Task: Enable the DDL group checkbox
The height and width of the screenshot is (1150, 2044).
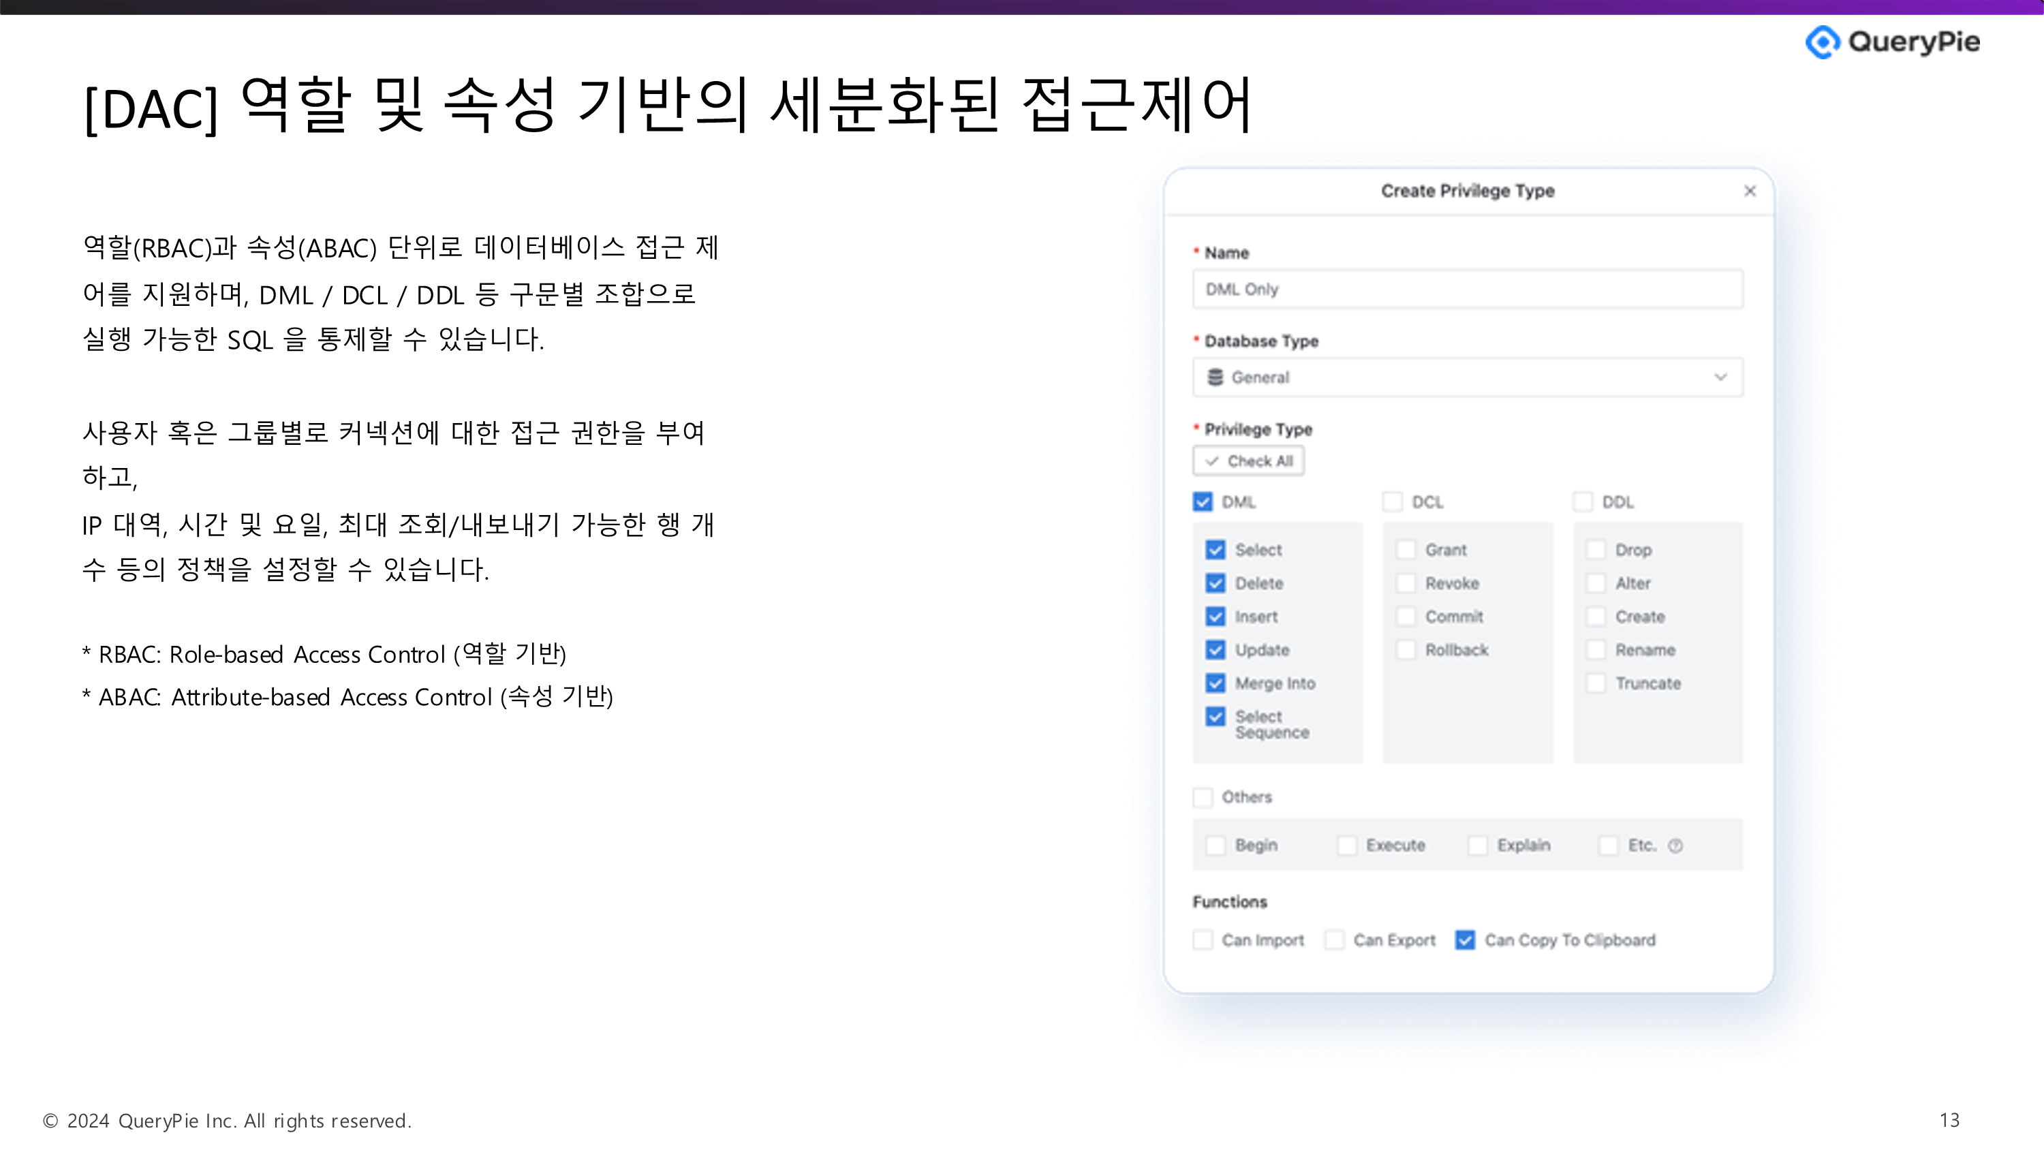Action: [1583, 502]
